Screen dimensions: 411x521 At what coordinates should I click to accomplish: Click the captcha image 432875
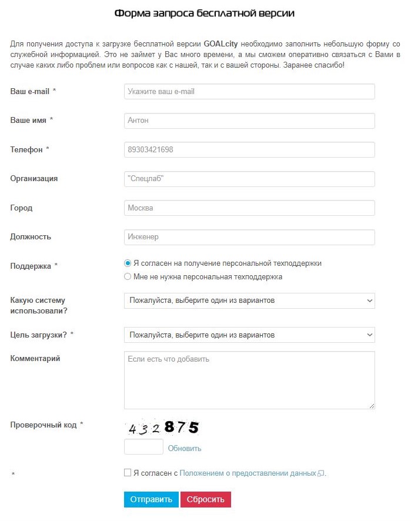point(163,428)
